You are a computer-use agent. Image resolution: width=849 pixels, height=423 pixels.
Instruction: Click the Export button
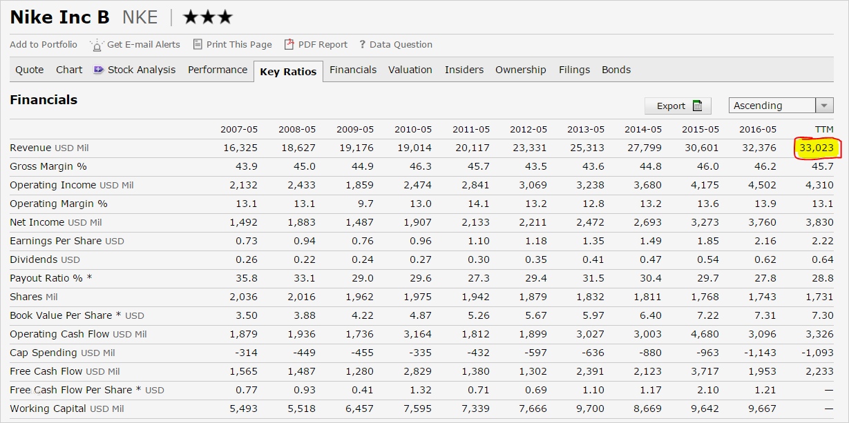678,106
